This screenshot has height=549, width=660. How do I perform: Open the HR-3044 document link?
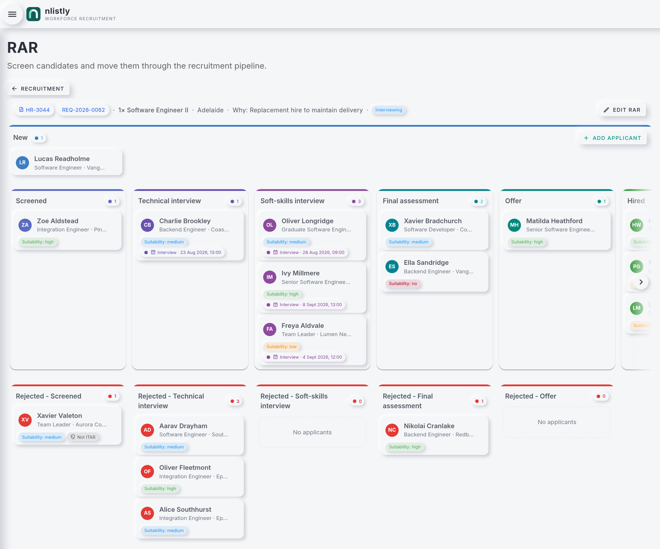click(34, 110)
